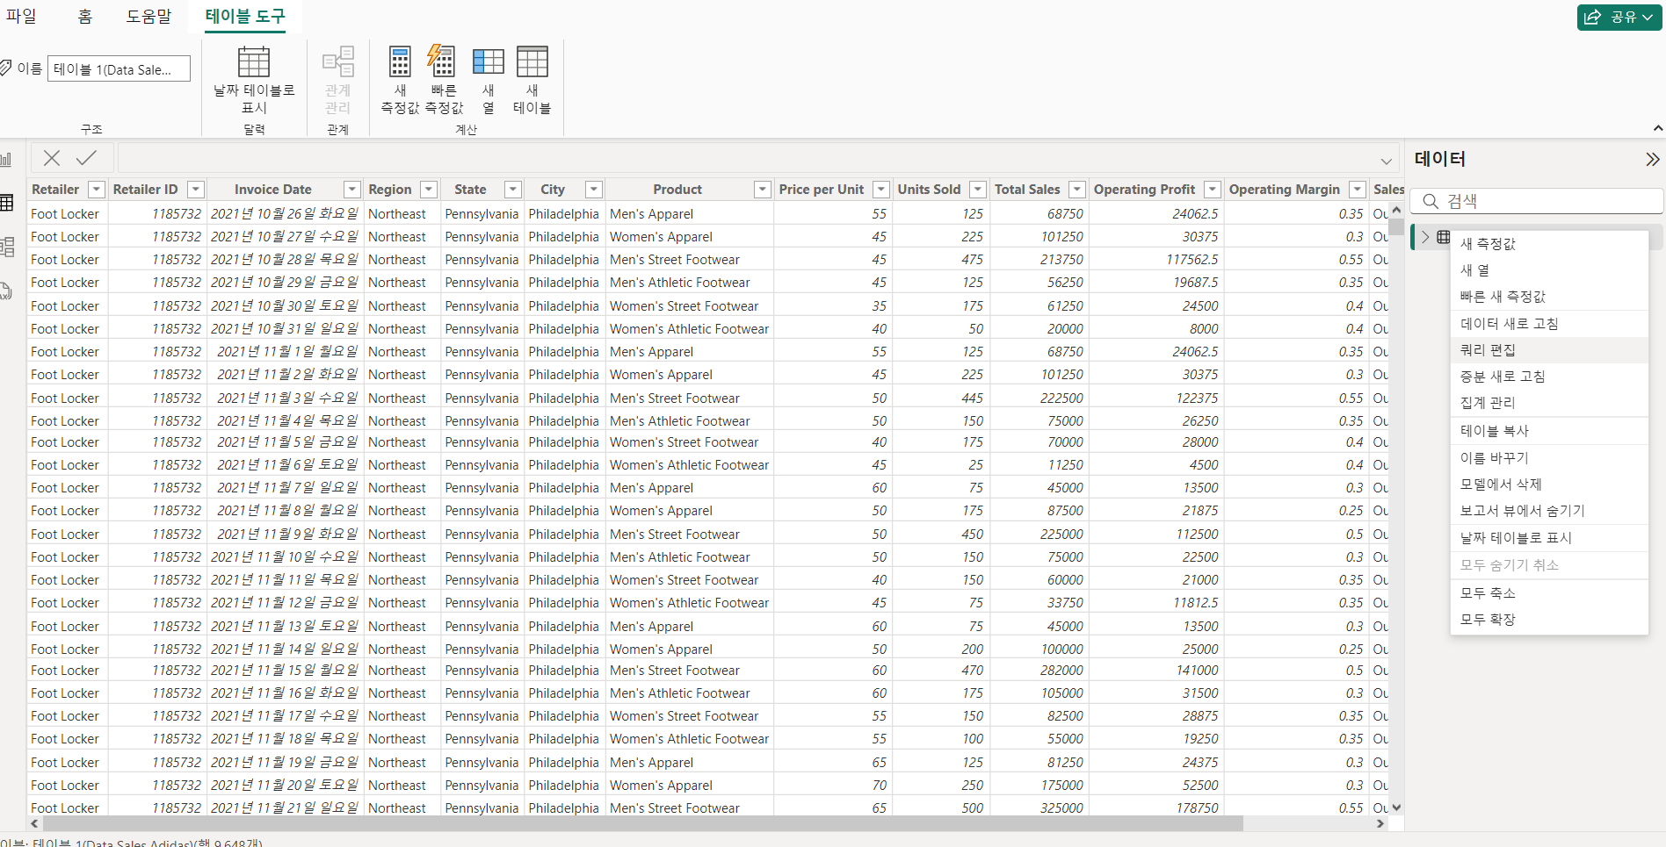Choose 데이터 새로 고침 from context menu
The image size is (1666, 847).
pos(1549,324)
